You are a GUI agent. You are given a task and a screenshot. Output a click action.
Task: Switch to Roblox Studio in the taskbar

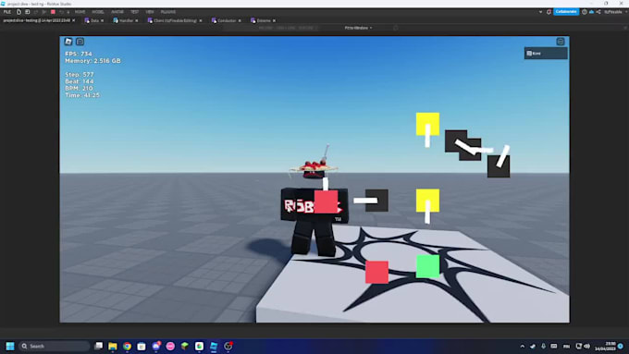click(x=214, y=346)
